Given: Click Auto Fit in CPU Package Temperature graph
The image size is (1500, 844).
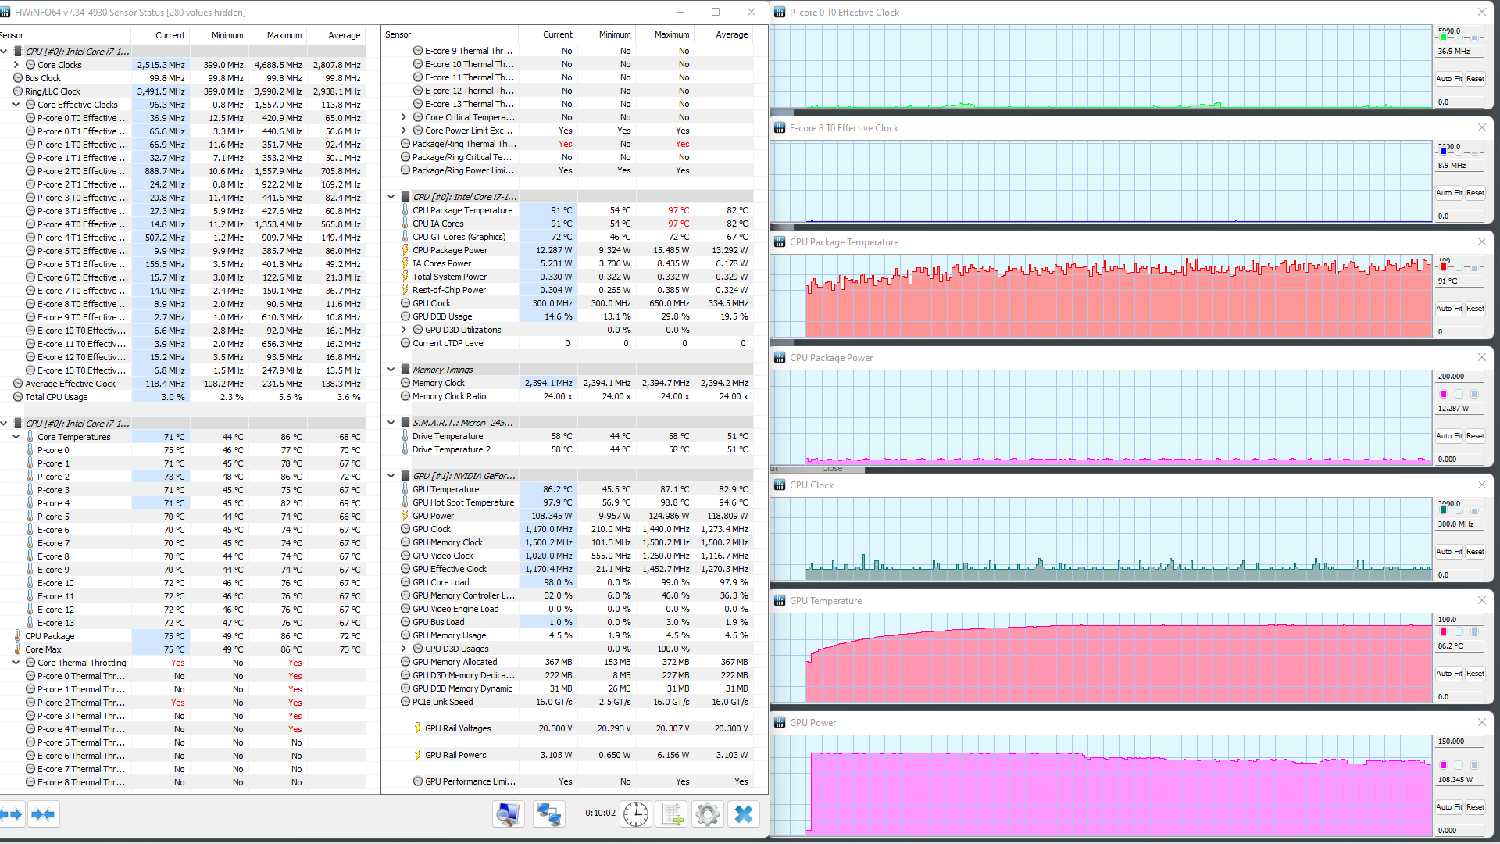Looking at the screenshot, I should click(x=1448, y=309).
